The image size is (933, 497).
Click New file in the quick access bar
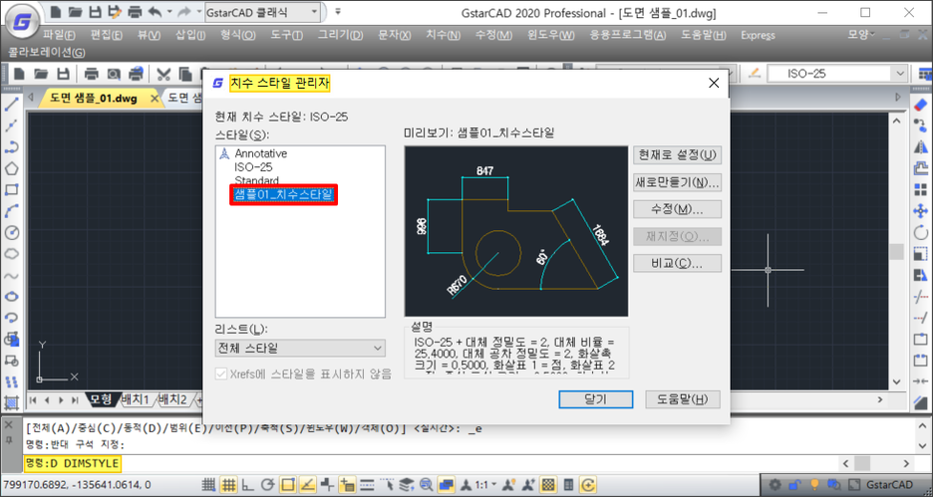point(56,12)
